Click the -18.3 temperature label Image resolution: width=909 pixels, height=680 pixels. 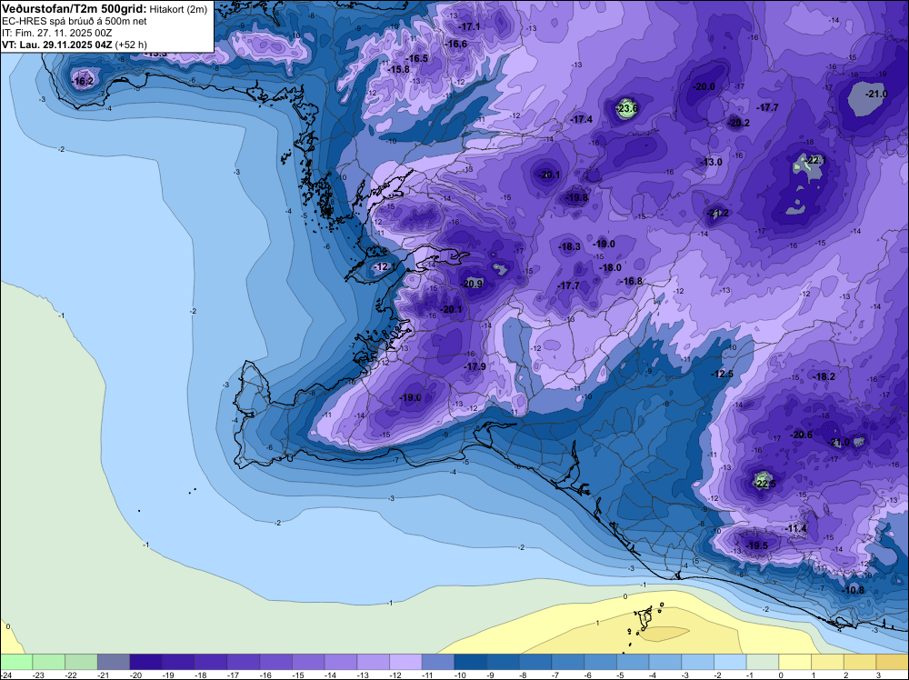click(x=570, y=247)
